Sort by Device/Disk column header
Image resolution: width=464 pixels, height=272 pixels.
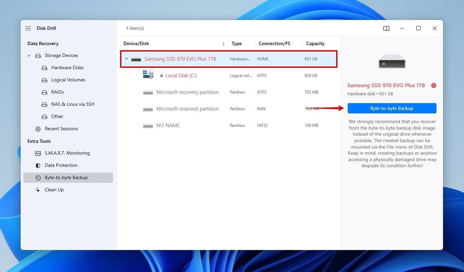[136, 43]
